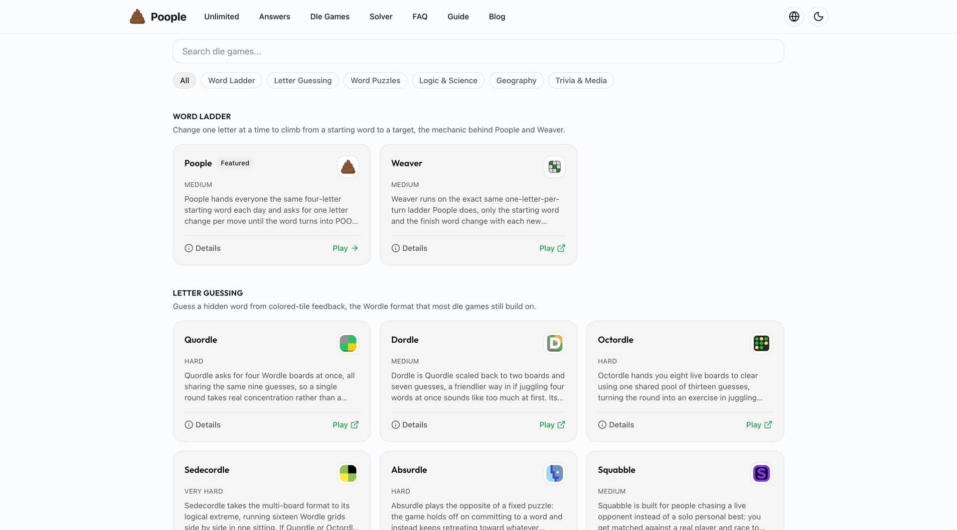Click the Sedecordle card icon
This screenshot has height=530, width=957.
click(348, 473)
